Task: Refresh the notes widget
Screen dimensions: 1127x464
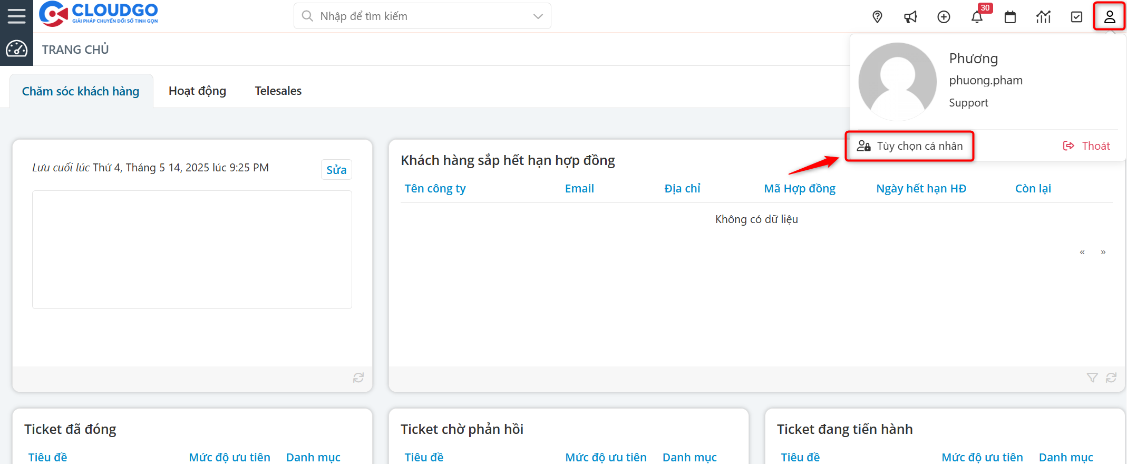Action: click(x=358, y=378)
